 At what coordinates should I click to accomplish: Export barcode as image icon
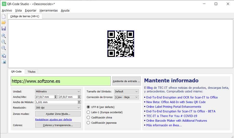point(4,62)
